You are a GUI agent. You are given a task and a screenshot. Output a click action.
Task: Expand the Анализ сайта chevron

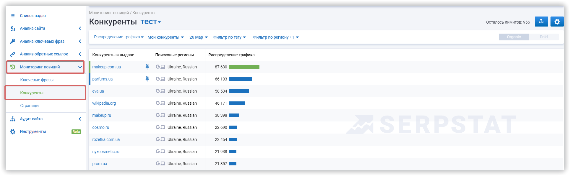[80, 29]
